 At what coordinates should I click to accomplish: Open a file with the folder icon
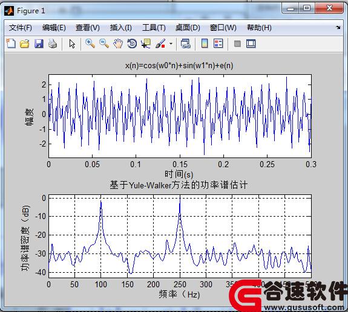click(24, 43)
